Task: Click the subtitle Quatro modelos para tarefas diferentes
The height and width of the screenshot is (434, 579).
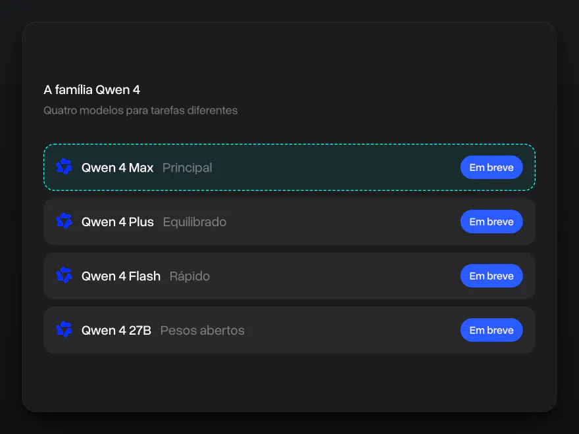Action: click(x=141, y=110)
